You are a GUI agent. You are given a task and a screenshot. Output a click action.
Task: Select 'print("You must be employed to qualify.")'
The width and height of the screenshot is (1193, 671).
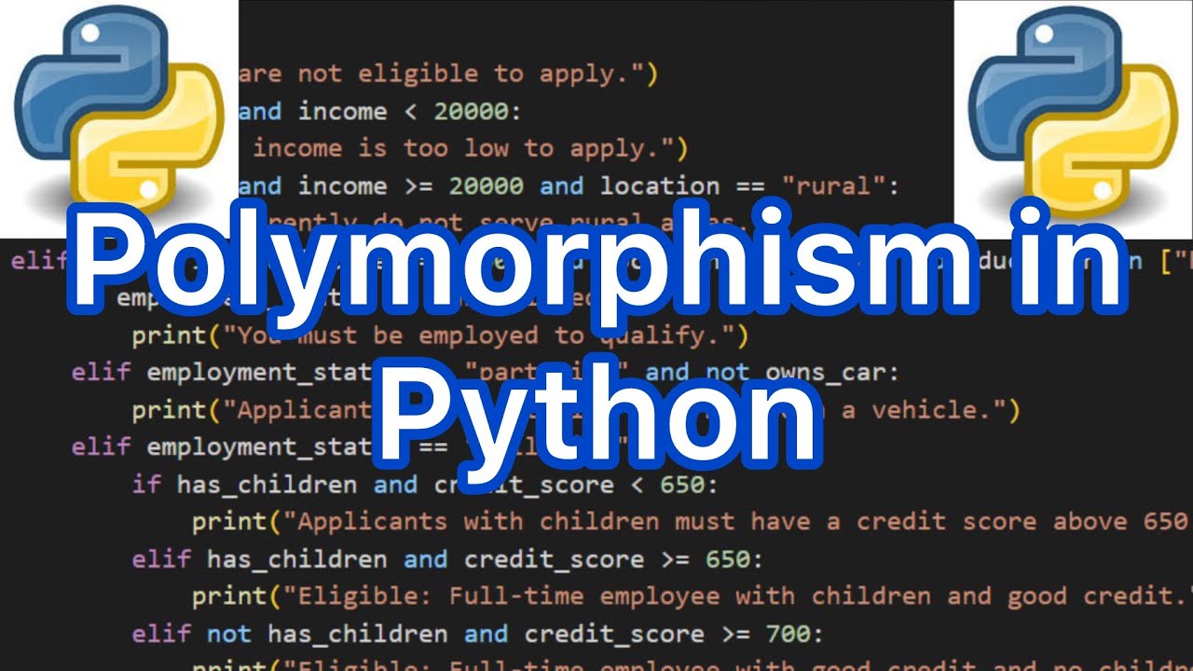click(x=441, y=335)
